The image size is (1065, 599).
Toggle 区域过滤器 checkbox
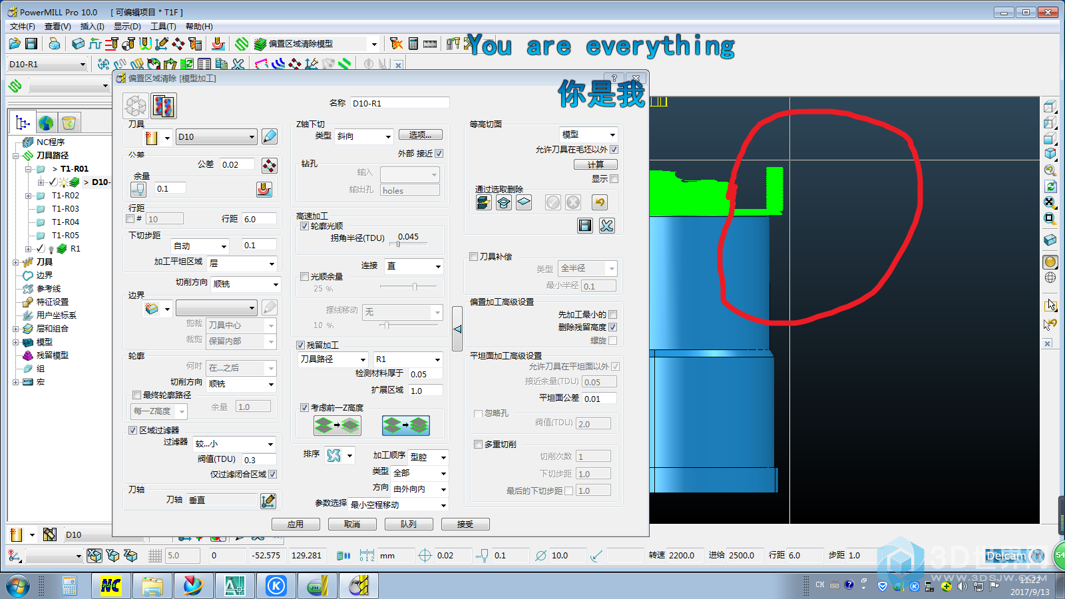[x=132, y=430]
